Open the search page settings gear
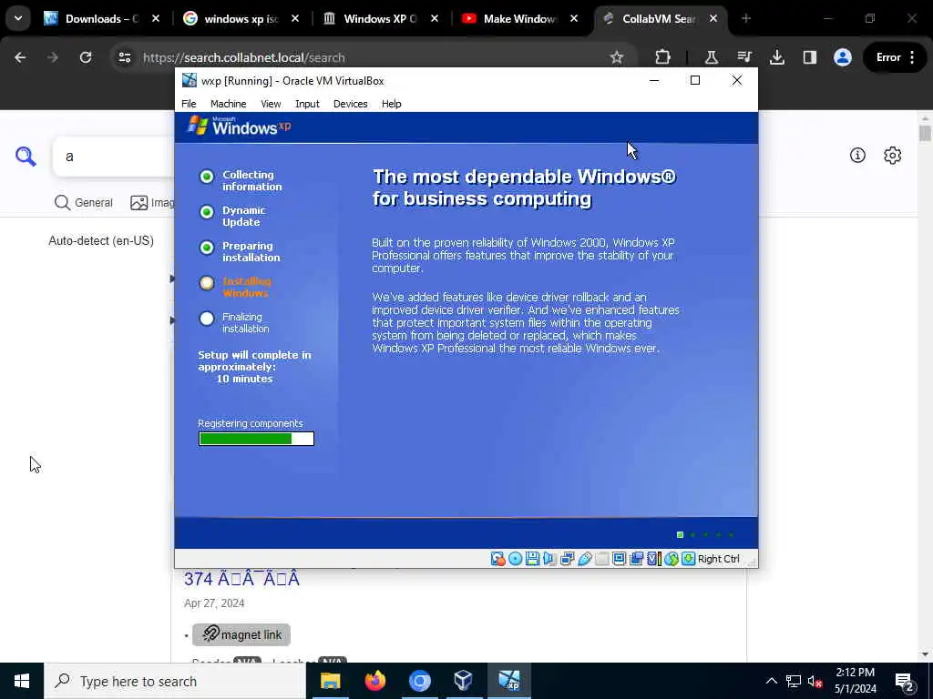The width and height of the screenshot is (933, 699). 893,156
